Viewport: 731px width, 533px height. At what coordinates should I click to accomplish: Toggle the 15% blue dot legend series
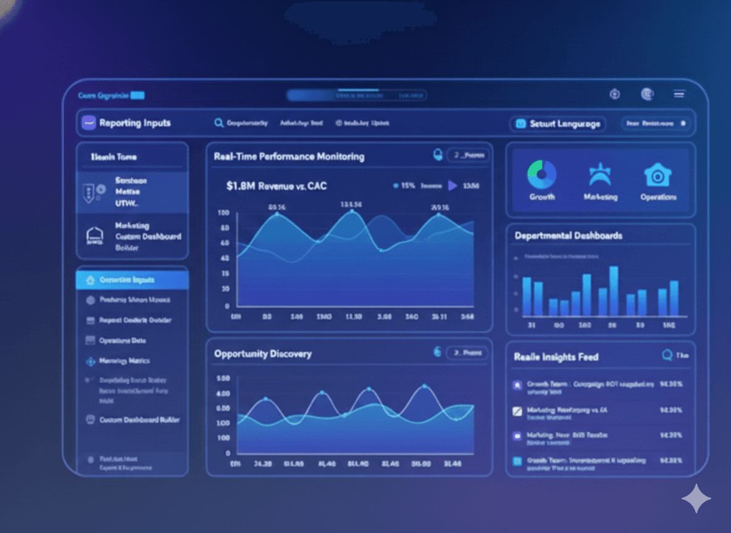pos(395,186)
